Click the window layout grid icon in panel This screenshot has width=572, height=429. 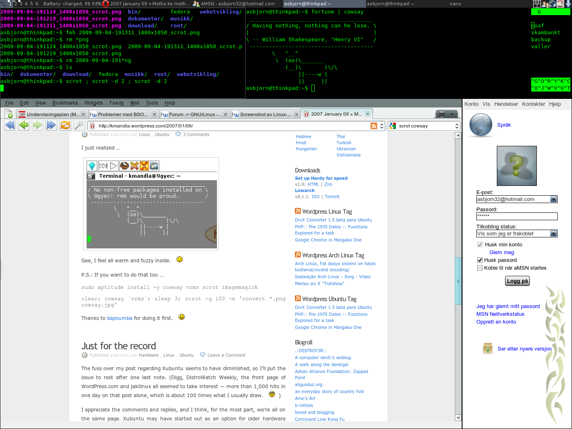537,4
